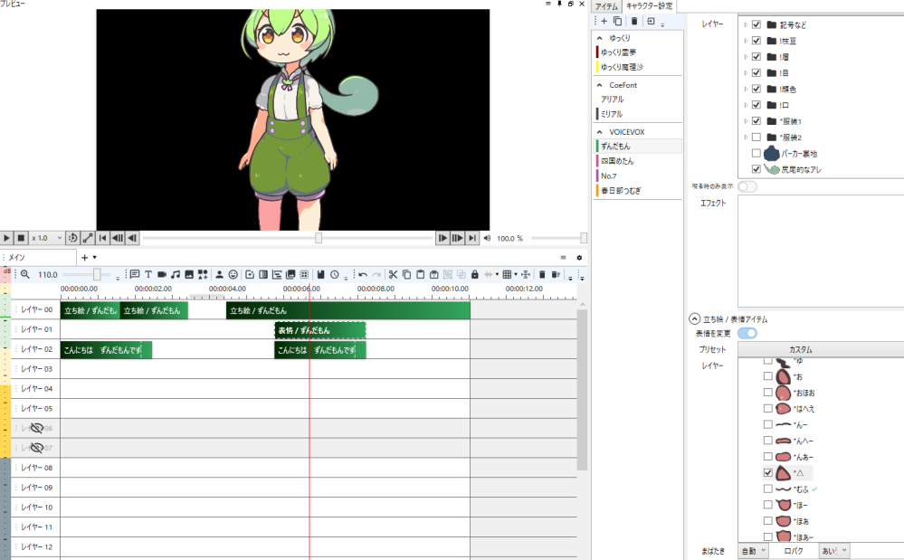The width and height of the screenshot is (904, 560).
Task: Step forward one frame in the preview
Action: tap(442, 238)
